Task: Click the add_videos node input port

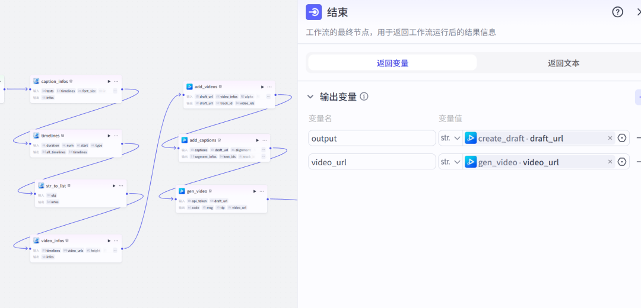Action: (183, 95)
